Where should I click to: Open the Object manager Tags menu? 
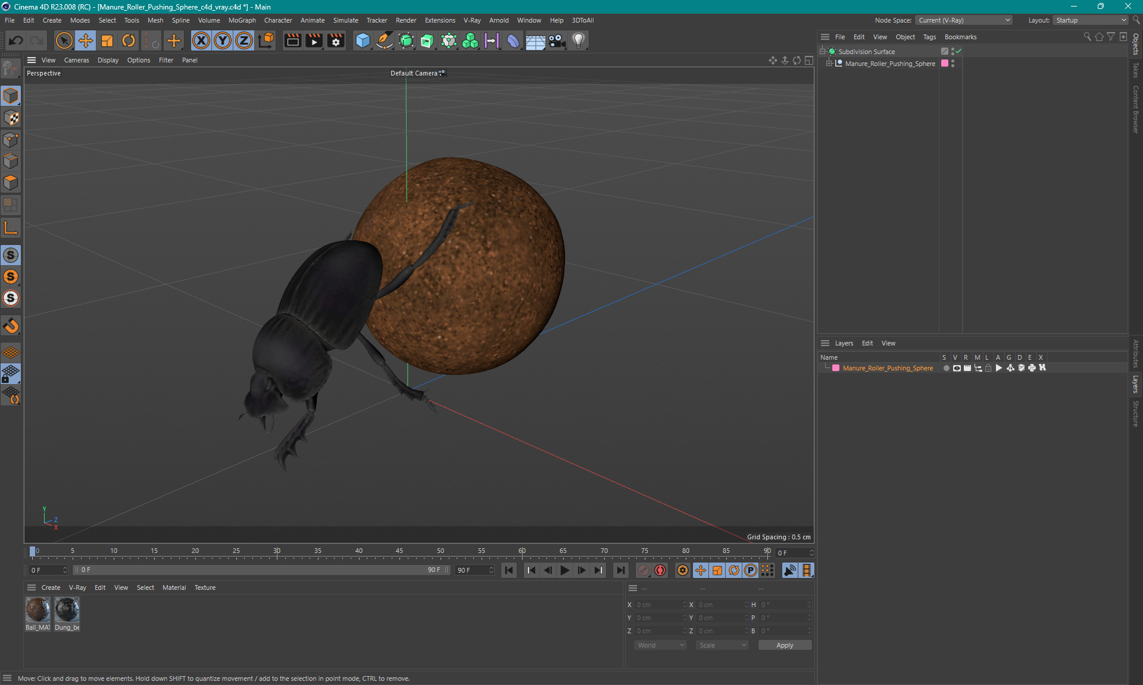929,37
